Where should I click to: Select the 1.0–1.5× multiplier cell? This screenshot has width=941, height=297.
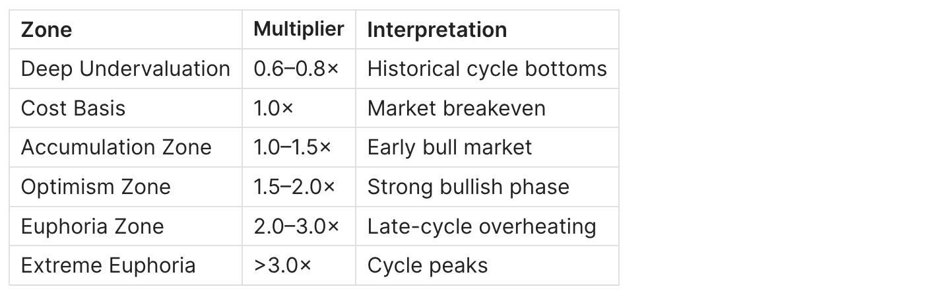[294, 147]
